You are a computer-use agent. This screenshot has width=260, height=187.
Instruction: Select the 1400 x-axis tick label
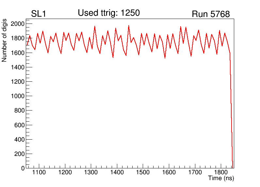click(x=117, y=172)
